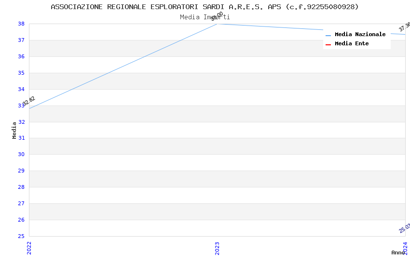The image size is (410, 265).
Task: Click the chart title with A.R.E.S. APS
Action: tap(205, 7)
